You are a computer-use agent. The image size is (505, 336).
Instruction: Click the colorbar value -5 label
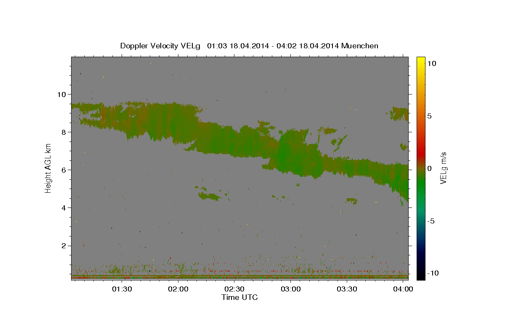coord(431,221)
